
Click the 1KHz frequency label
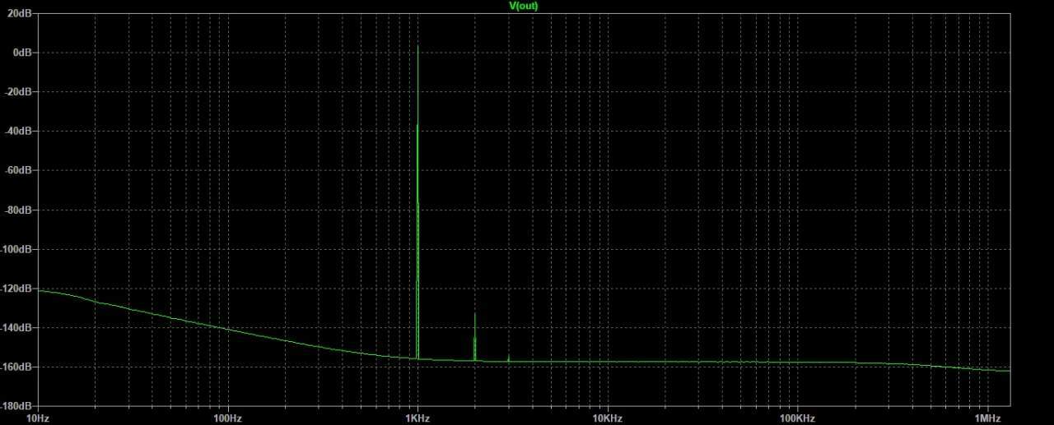point(417,418)
